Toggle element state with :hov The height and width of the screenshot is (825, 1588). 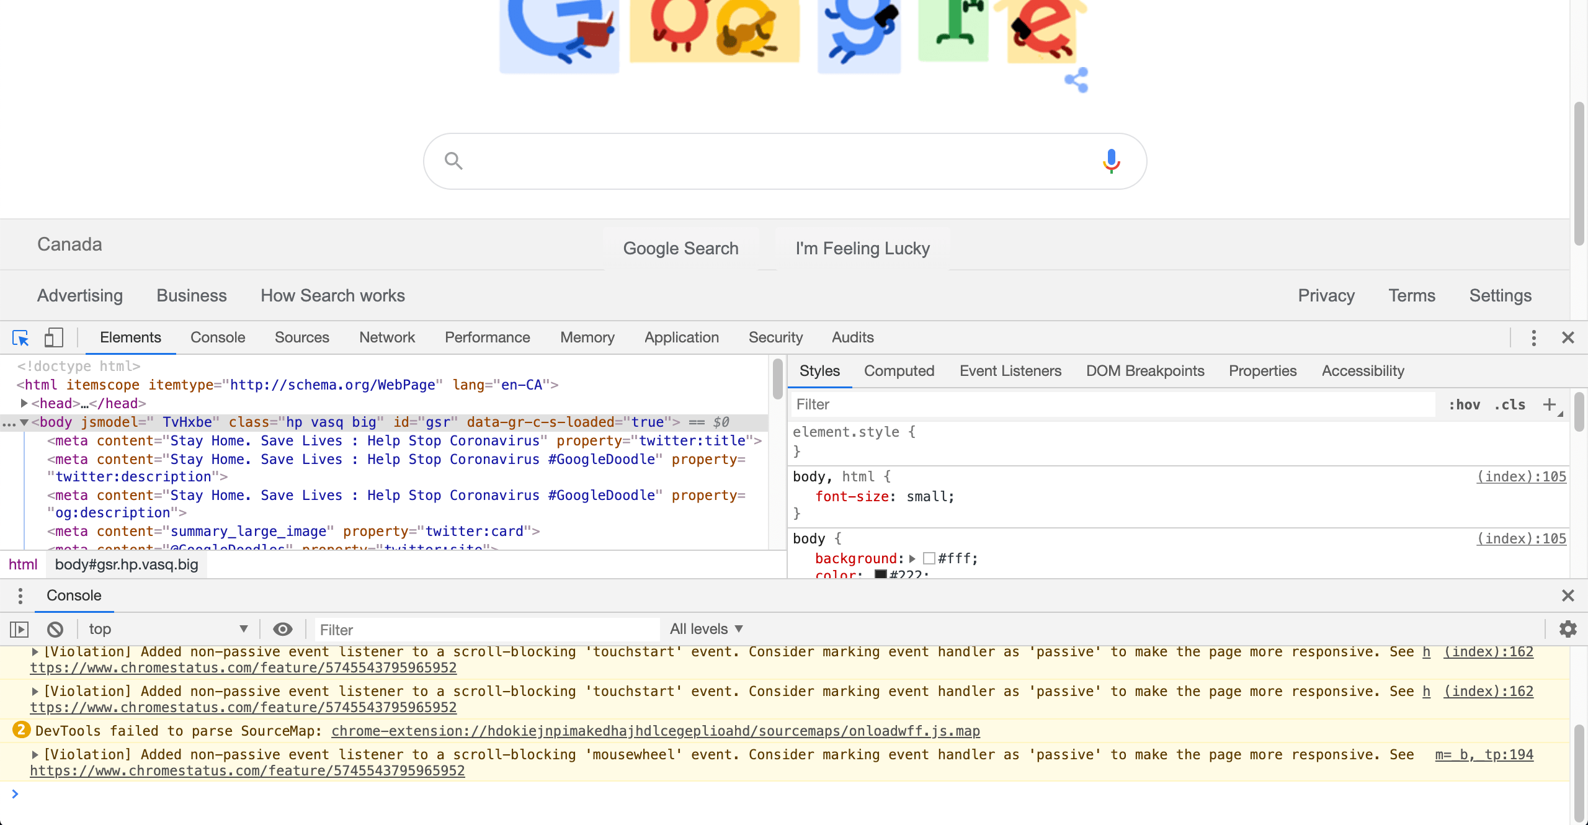coord(1465,404)
